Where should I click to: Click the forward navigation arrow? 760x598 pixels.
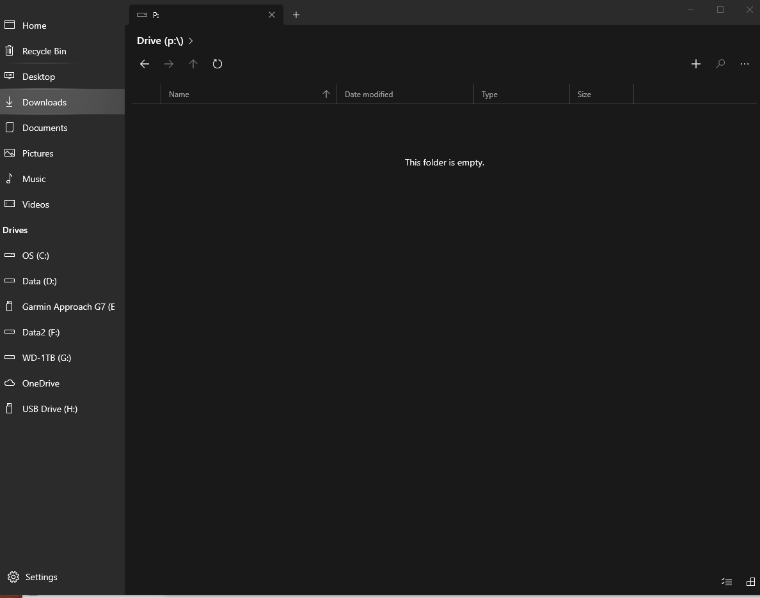coord(169,64)
